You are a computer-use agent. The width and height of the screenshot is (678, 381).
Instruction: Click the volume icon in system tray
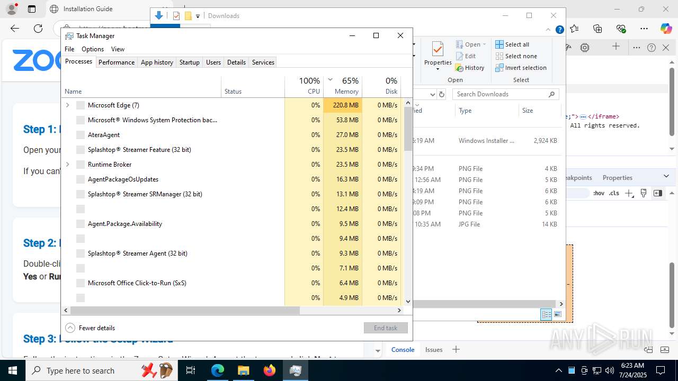point(610,370)
